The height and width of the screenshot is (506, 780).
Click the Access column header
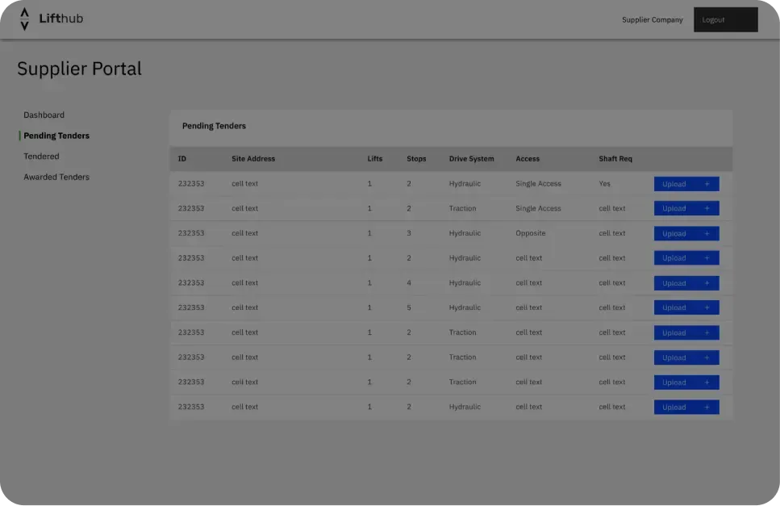pos(528,159)
